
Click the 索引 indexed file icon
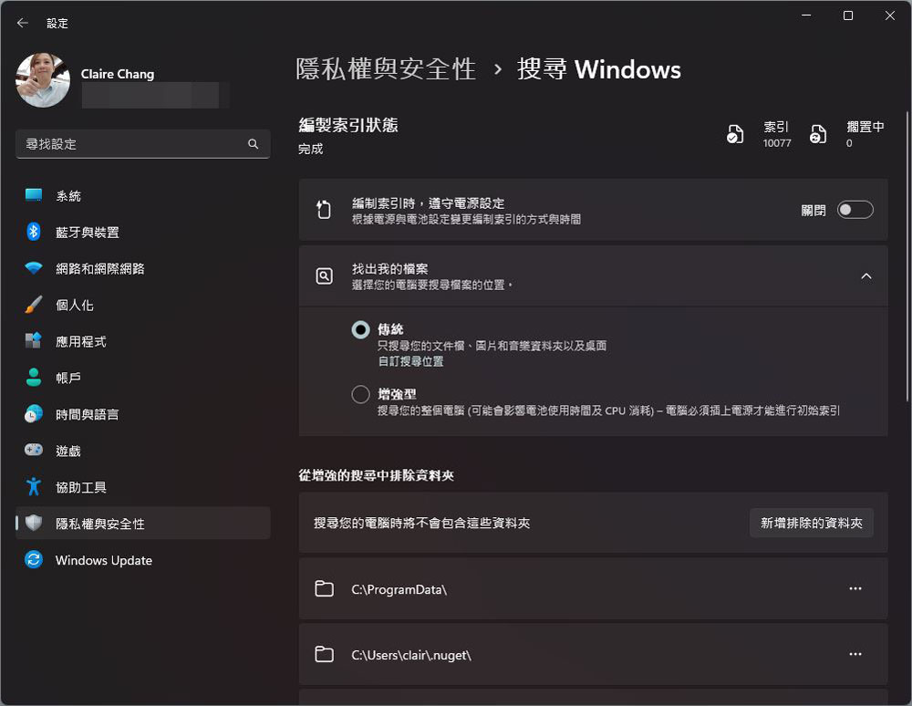[x=735, y=134]
